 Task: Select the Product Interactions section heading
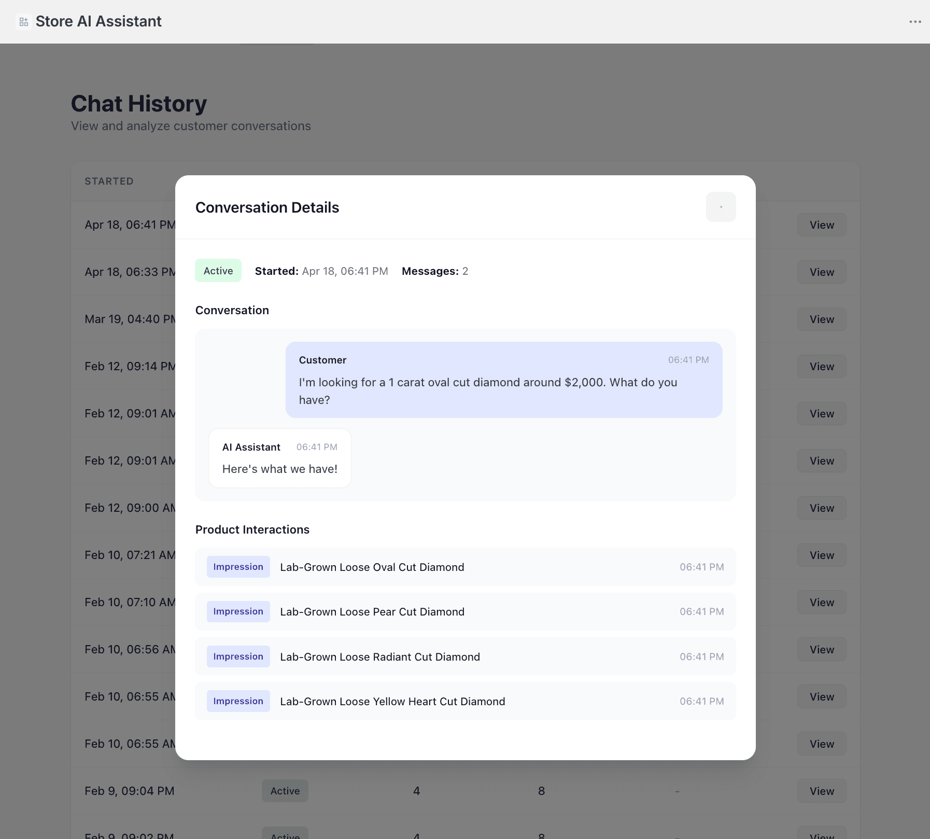pos(252,529)
